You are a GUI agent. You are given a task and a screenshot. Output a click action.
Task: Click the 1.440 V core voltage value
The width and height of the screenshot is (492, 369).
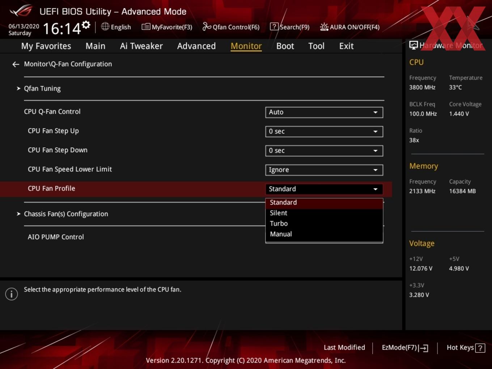click(459, 114)
